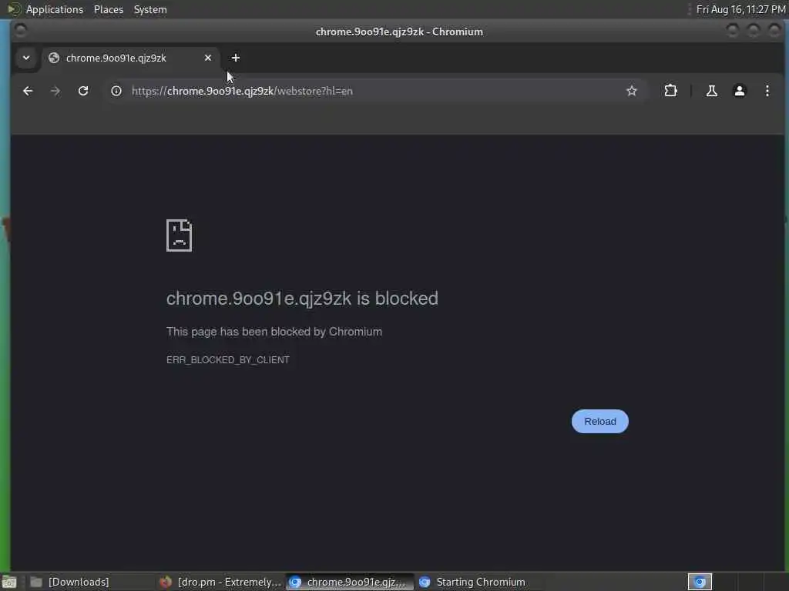
Task: Bookmark this page with the star icon
Action: click(632, 91)
